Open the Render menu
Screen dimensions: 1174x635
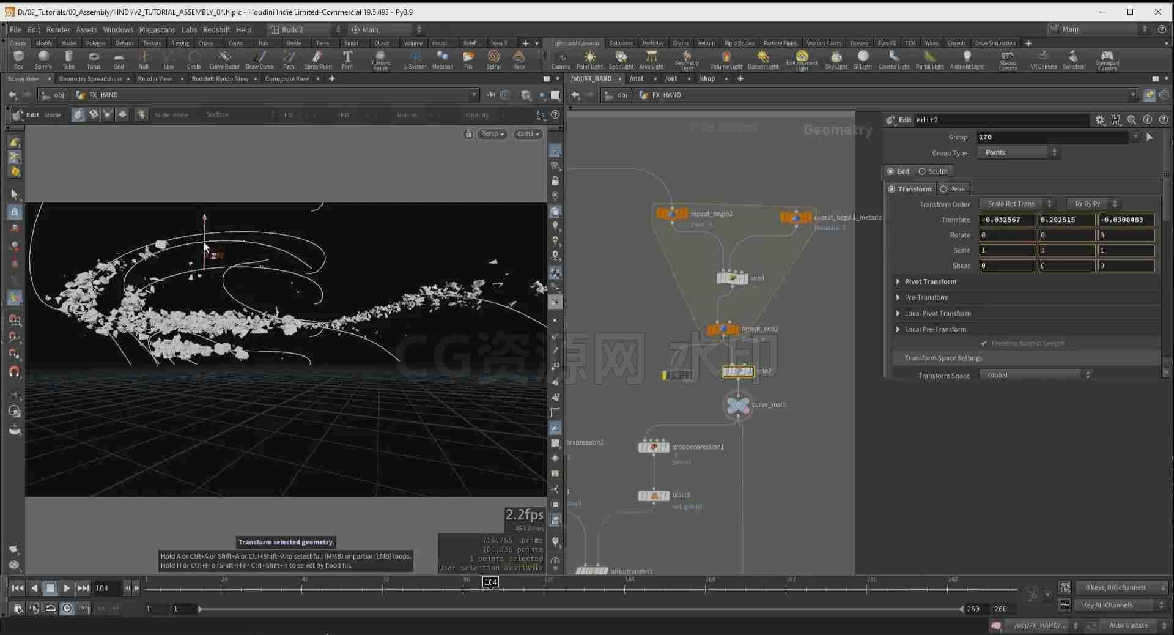tap(58, 29)
